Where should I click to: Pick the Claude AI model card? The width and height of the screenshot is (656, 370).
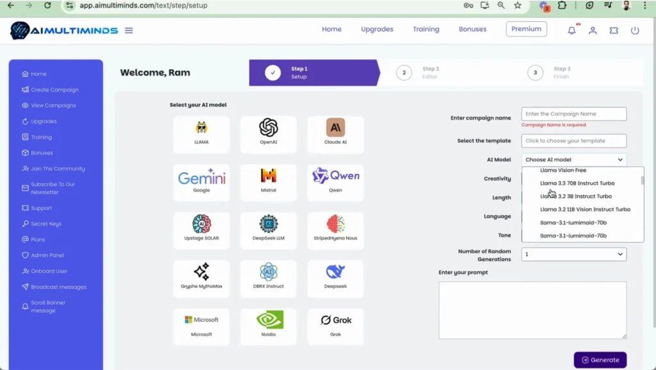335,134
